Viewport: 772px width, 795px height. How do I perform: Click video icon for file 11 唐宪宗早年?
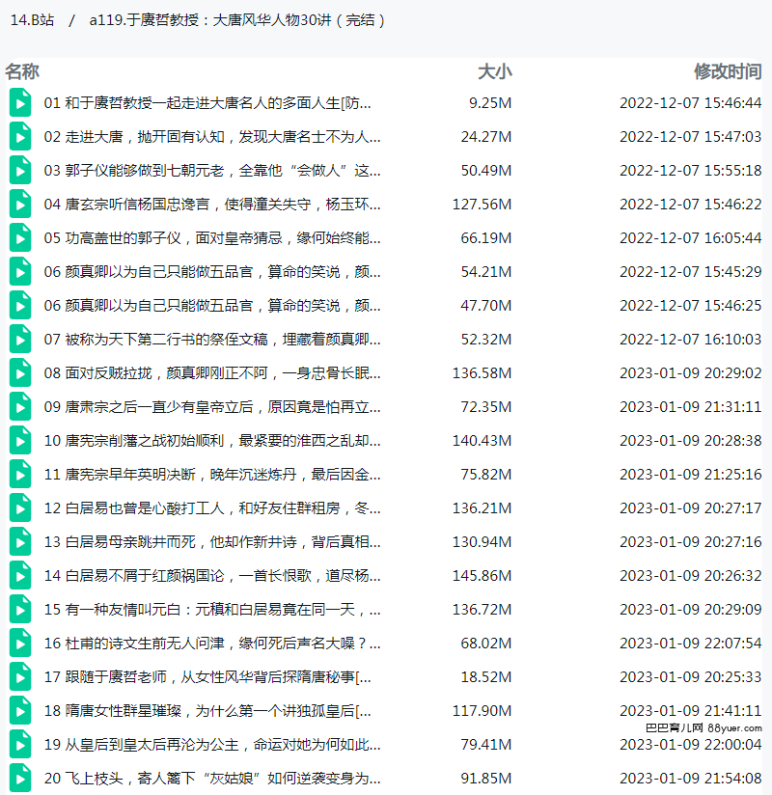pos(20,475)
